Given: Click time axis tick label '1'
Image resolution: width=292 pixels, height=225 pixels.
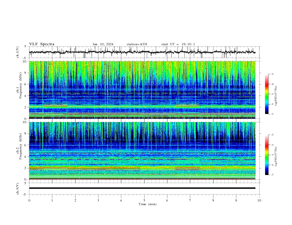Looking at the screenshot, I should click(x=52, y=200).
